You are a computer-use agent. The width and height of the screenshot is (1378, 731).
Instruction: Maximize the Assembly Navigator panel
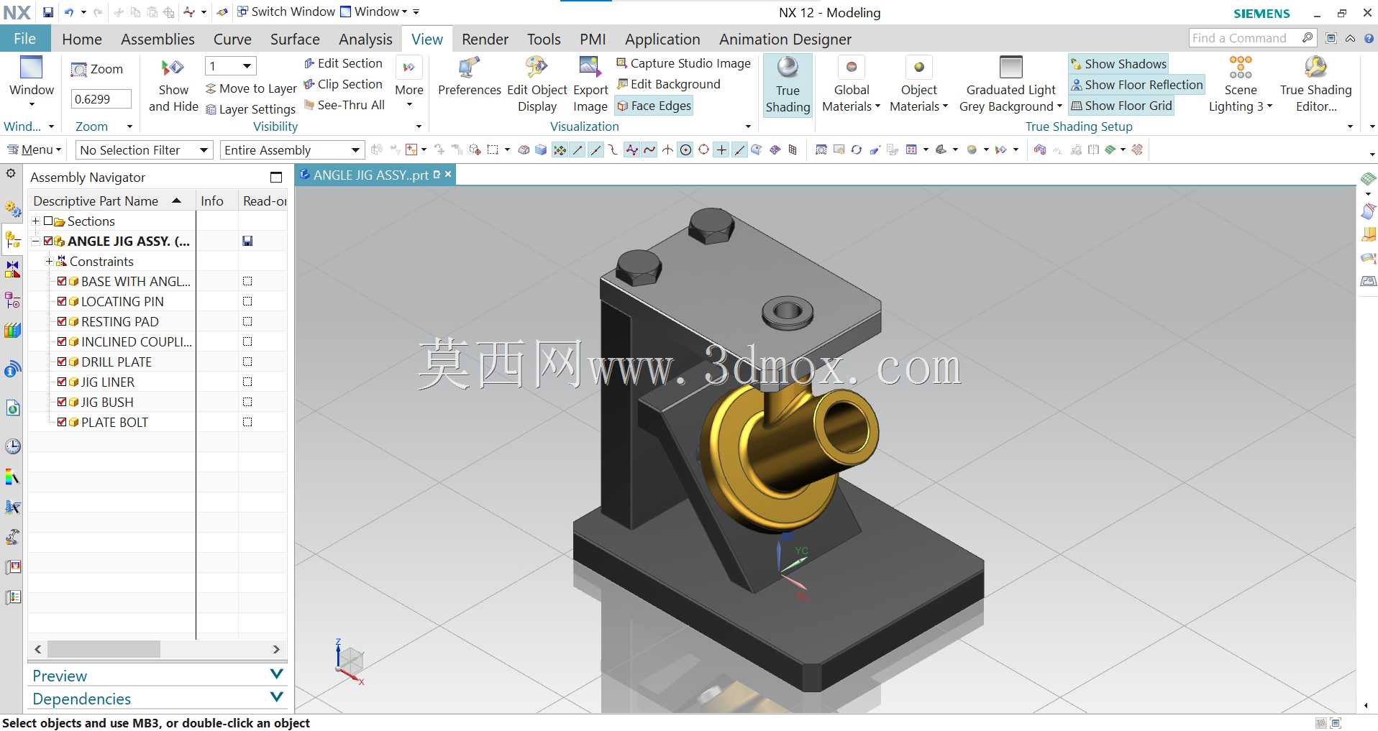(x=276, y=177)
